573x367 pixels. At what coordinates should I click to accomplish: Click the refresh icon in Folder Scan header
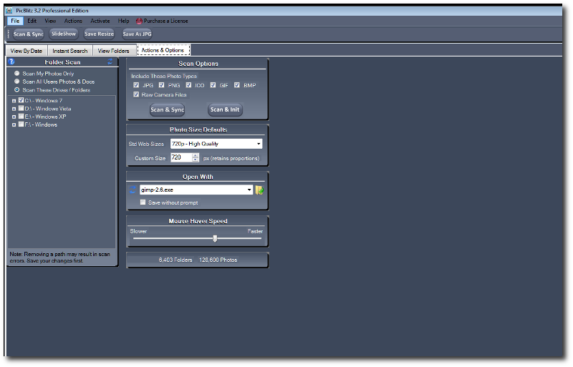click(x=110, y=62)
